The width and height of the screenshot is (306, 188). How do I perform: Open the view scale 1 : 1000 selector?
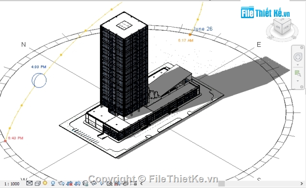(x=11, y=184)
